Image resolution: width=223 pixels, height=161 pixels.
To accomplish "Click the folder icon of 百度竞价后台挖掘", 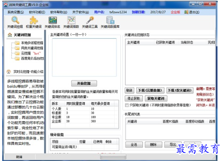I will [x=17, y=58].
